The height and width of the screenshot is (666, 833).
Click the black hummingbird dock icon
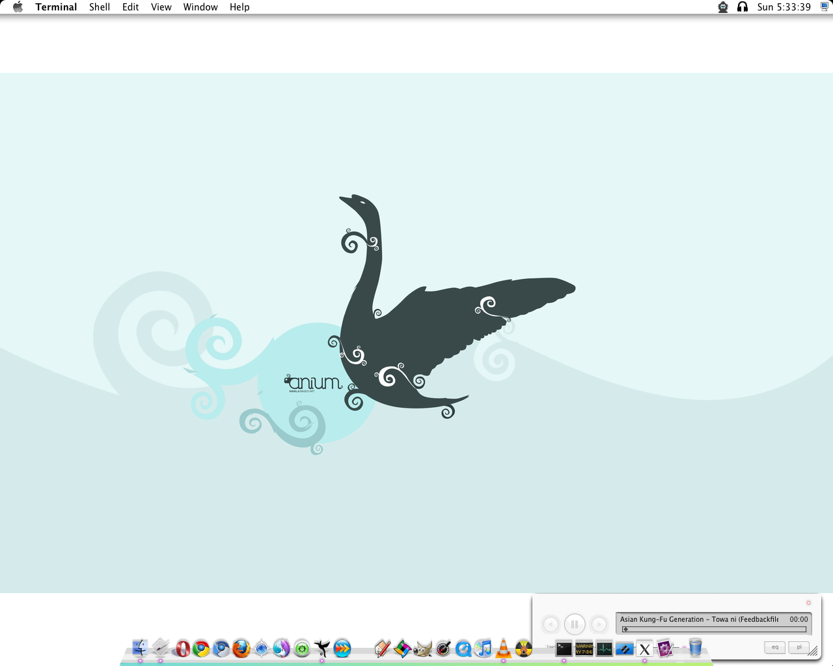tap(322, 648)
